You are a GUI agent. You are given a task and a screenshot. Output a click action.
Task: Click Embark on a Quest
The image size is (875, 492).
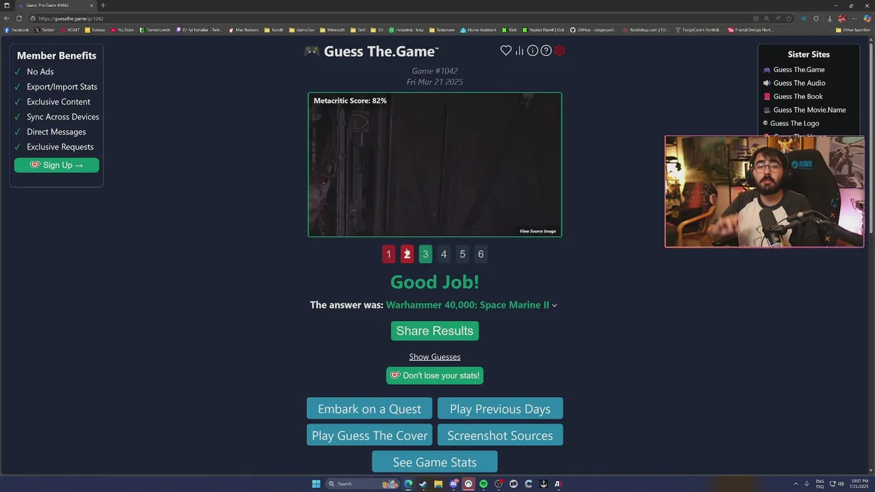(x=369, y=409)
